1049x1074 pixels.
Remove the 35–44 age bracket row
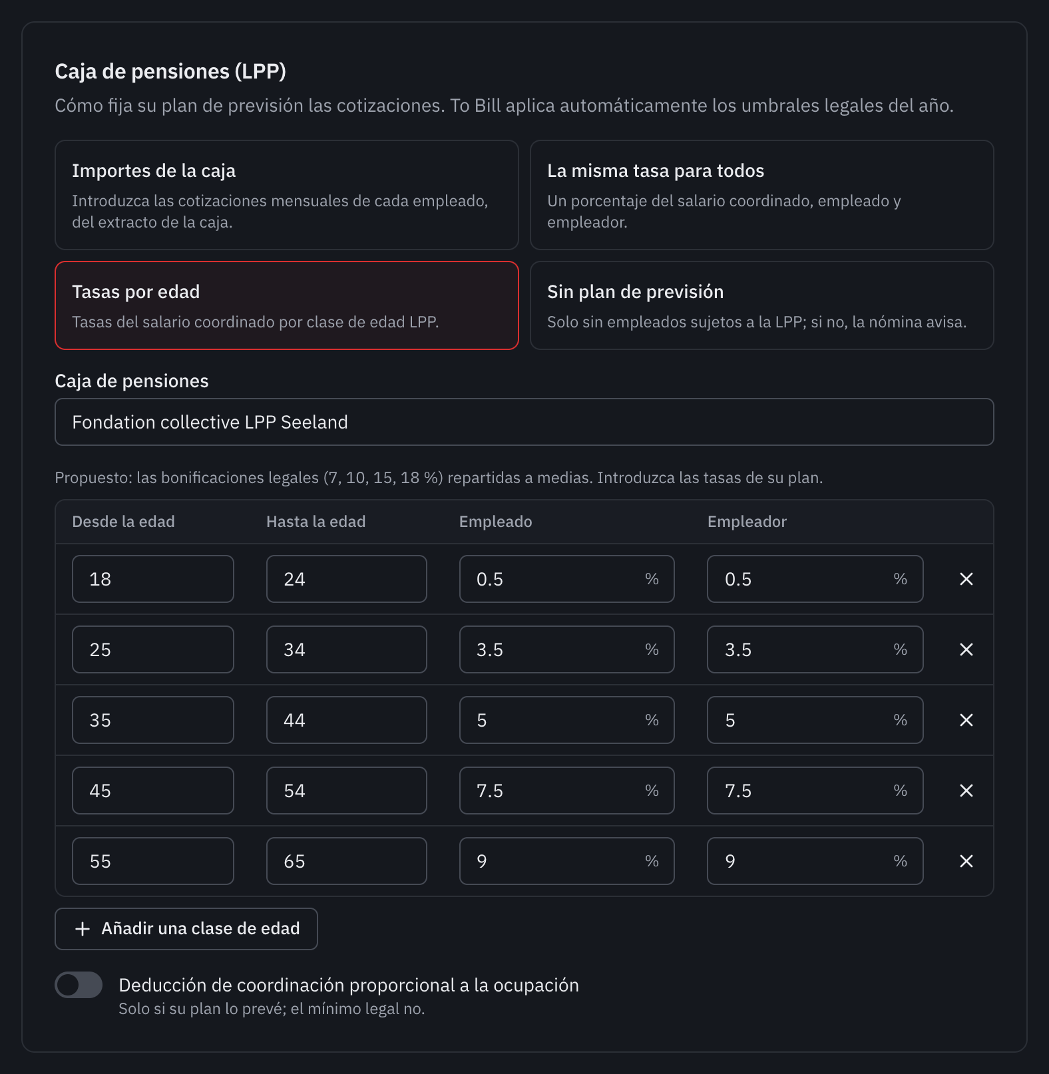point(966,720)
